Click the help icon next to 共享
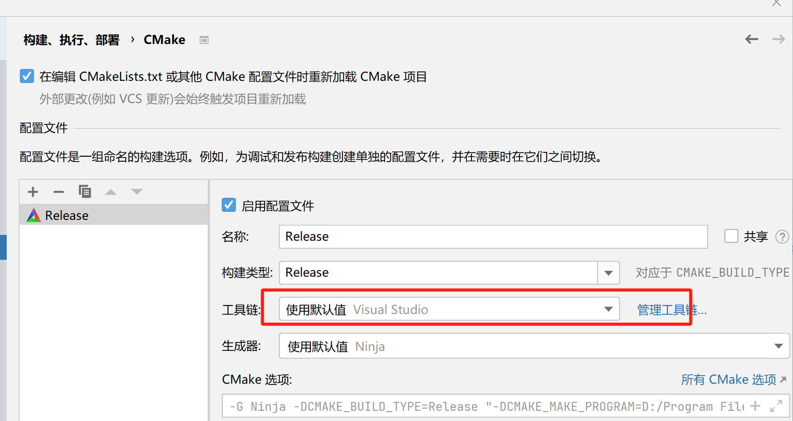Image resolution: width=793 pixels, height=421 pixels. [782, 237]
